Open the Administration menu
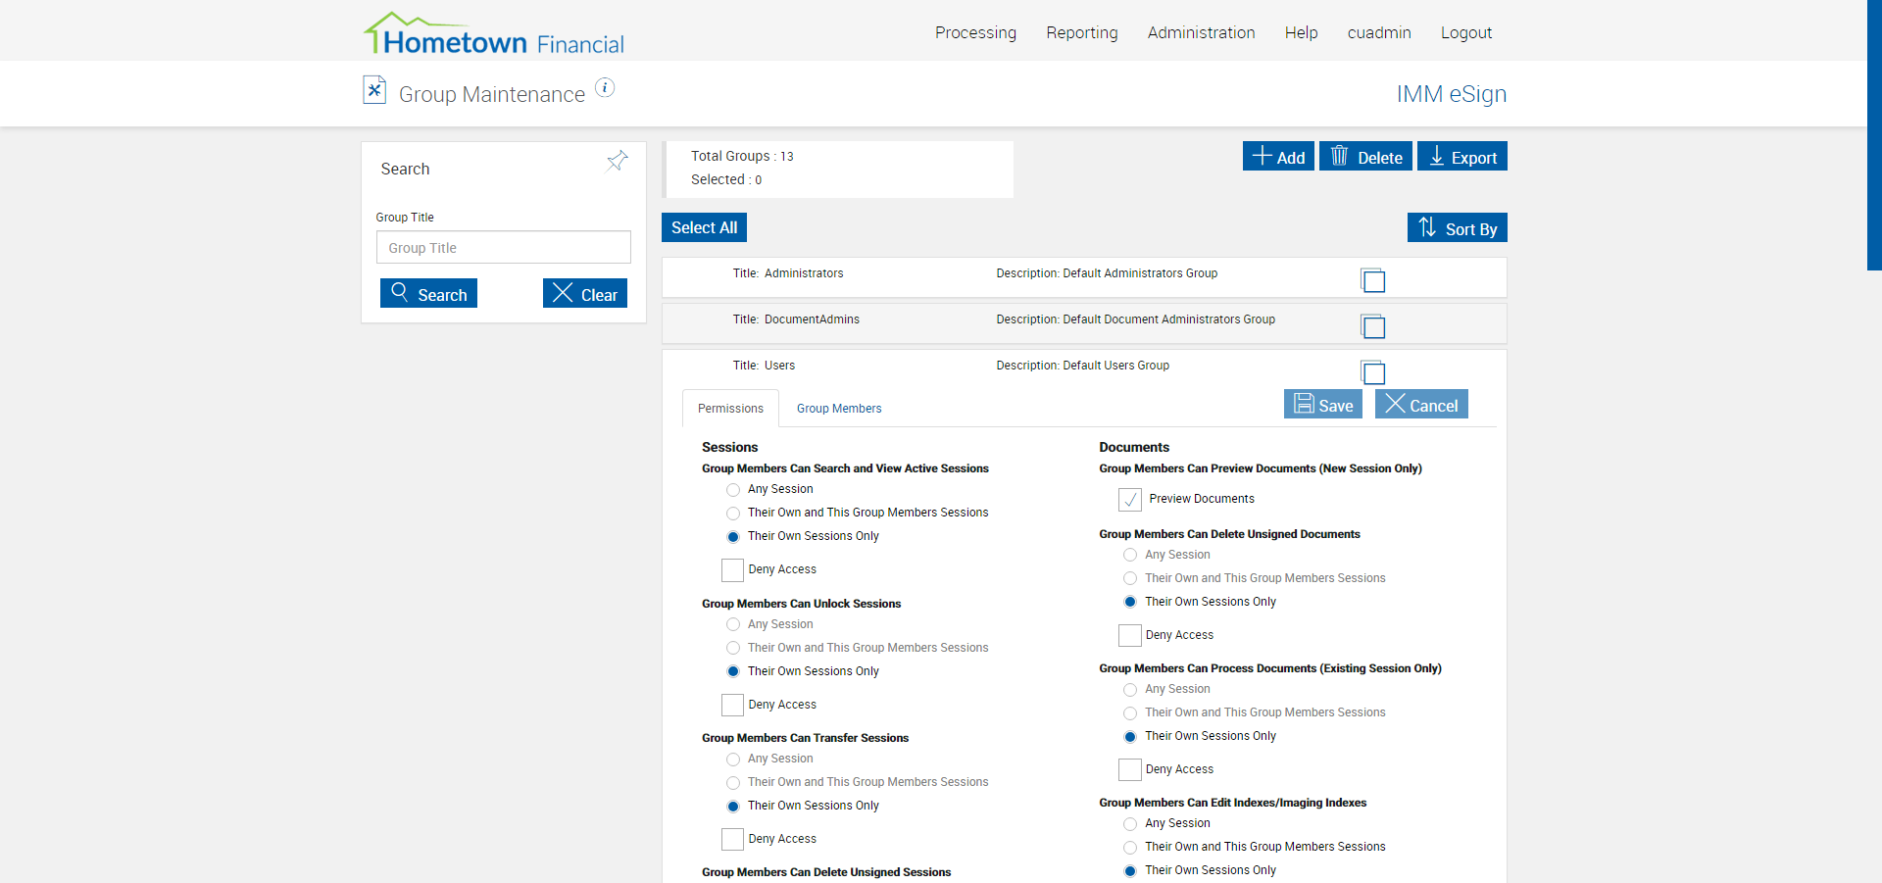Screen dimensions: 1882x883 pyautogui.click(x=1201, y=32)
